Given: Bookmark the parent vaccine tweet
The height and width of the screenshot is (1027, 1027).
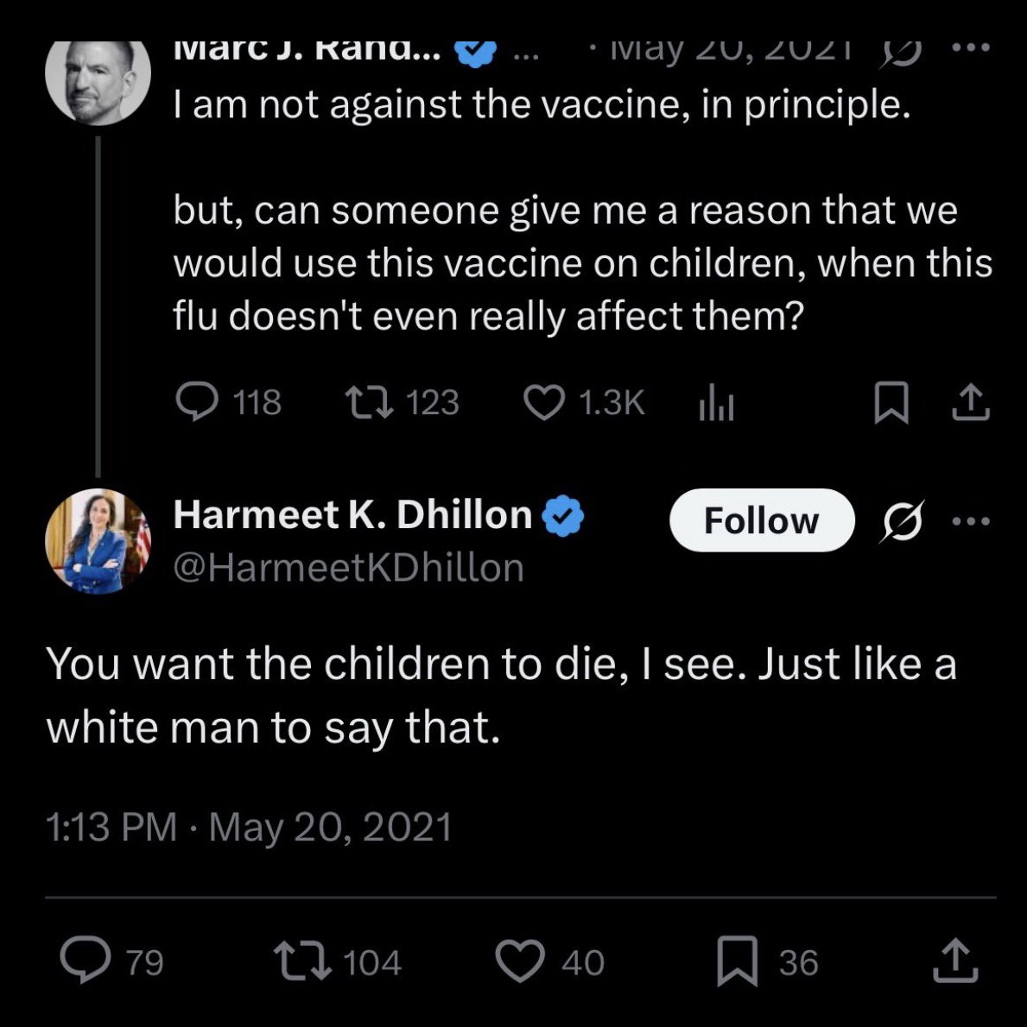Looking at the screenshot, I should (891, 402).
